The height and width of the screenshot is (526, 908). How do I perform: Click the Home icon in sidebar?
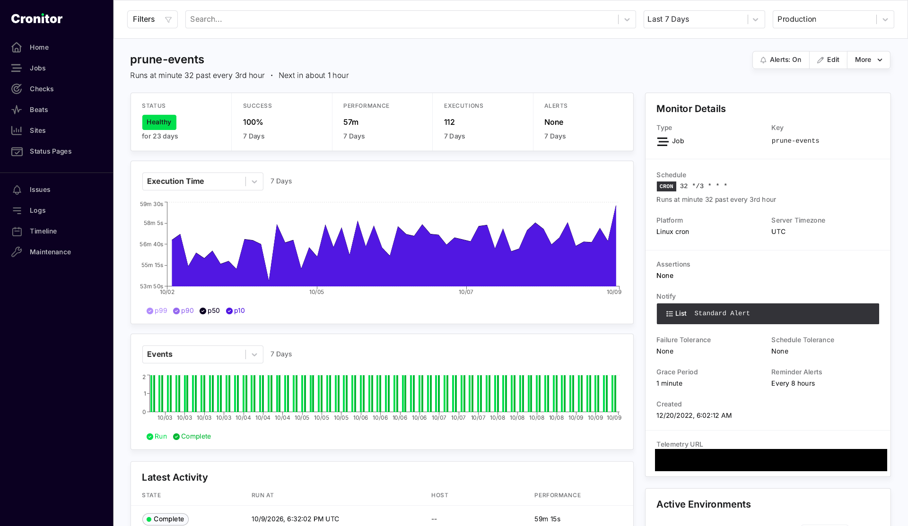[x=17, y=47]
